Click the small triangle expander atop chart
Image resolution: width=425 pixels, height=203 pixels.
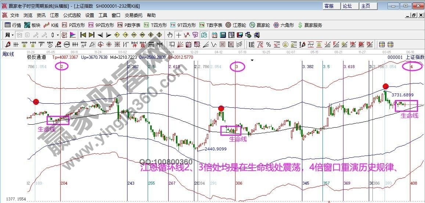(252, 60)
